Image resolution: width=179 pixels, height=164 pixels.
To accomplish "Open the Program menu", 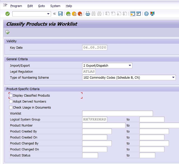I will [x=16, y=6].
